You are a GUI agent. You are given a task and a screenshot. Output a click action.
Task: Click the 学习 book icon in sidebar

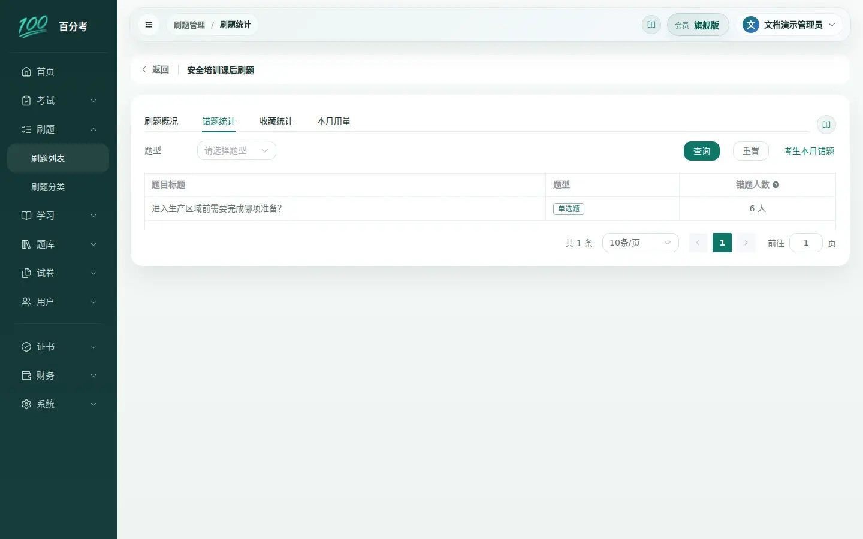[26, 216]
